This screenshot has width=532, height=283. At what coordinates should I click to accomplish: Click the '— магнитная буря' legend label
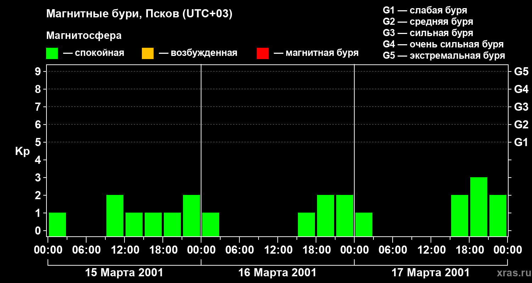coord(316,53)
